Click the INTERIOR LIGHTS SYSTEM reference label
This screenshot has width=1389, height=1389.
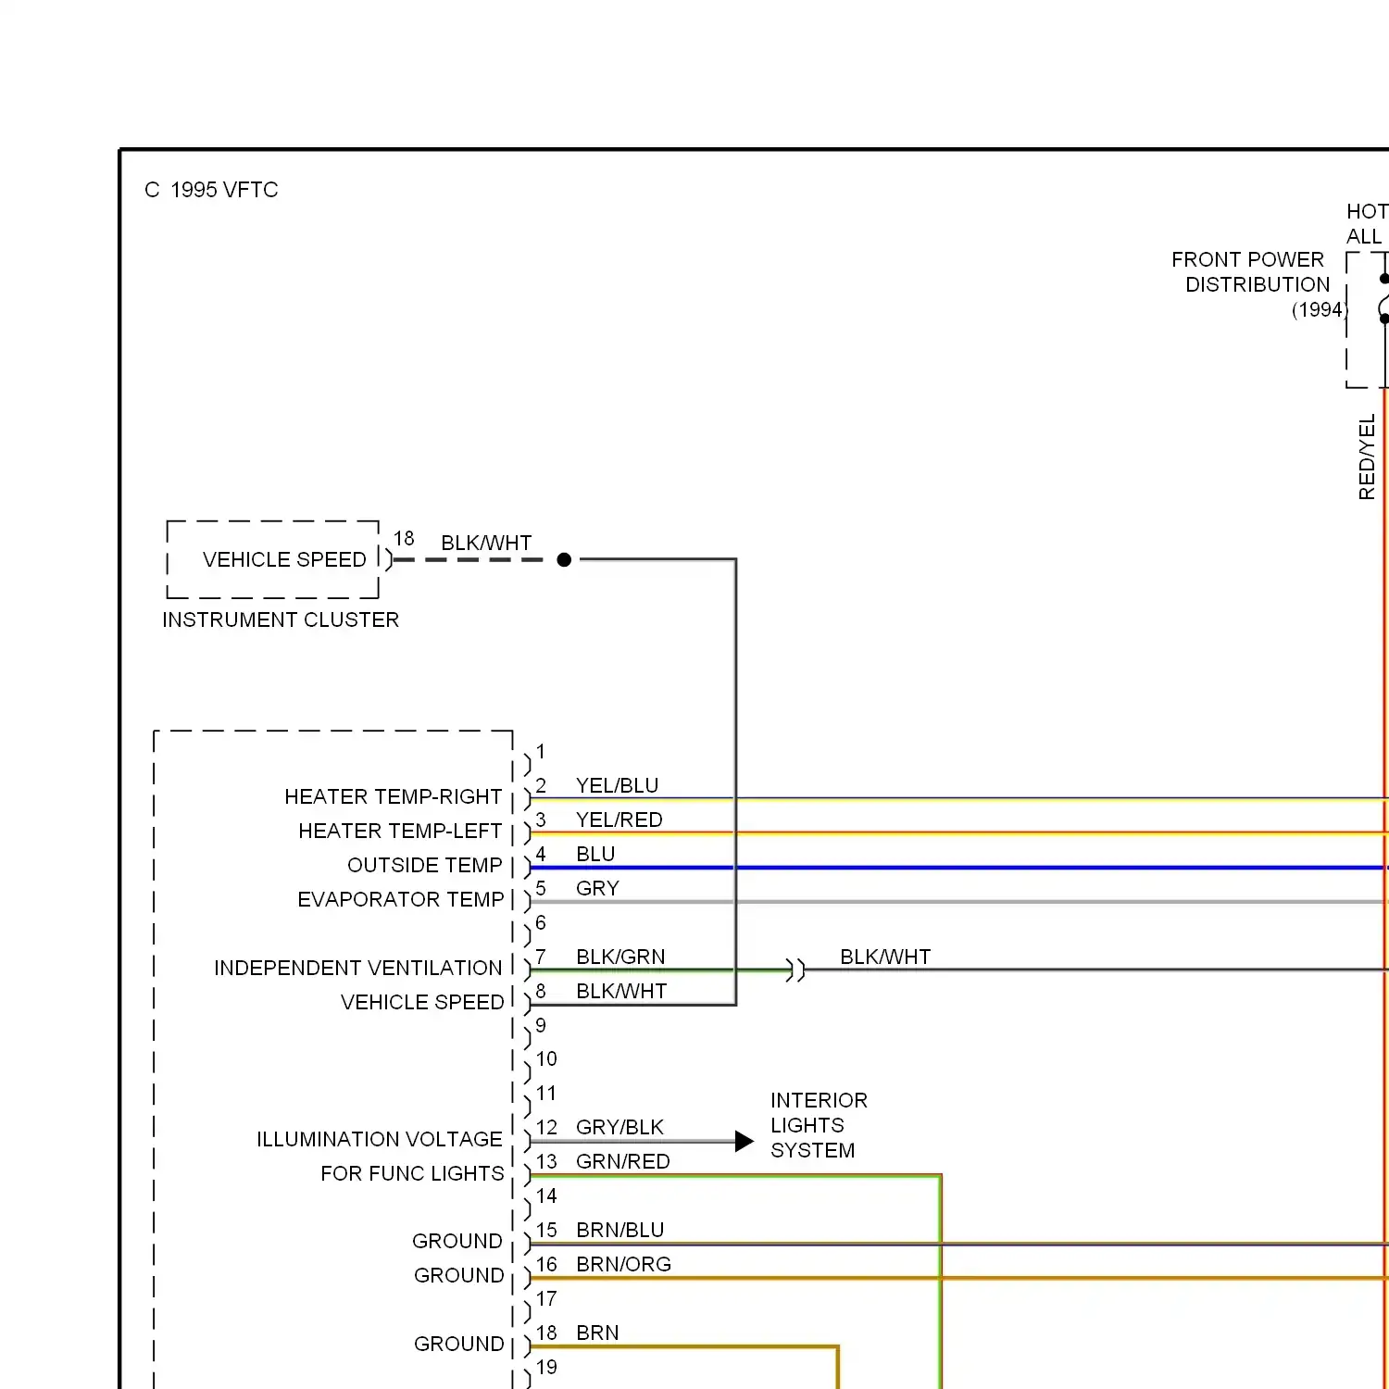tap(819, 1125)
